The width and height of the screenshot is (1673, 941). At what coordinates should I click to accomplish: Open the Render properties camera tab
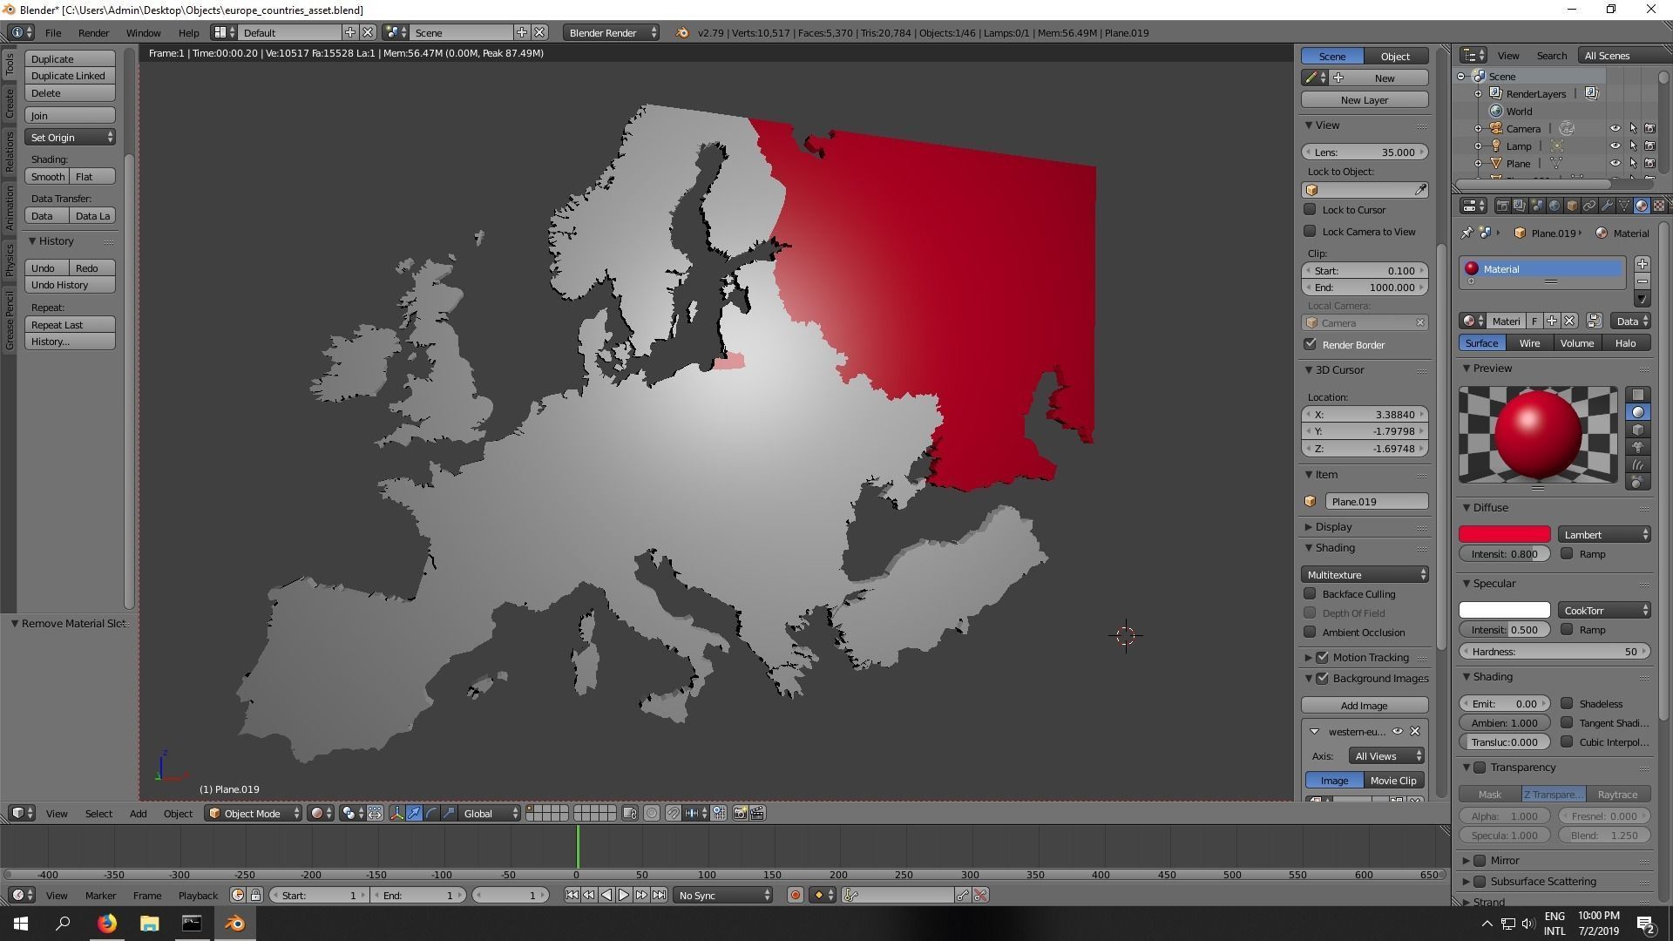(x=1502, y=206)
